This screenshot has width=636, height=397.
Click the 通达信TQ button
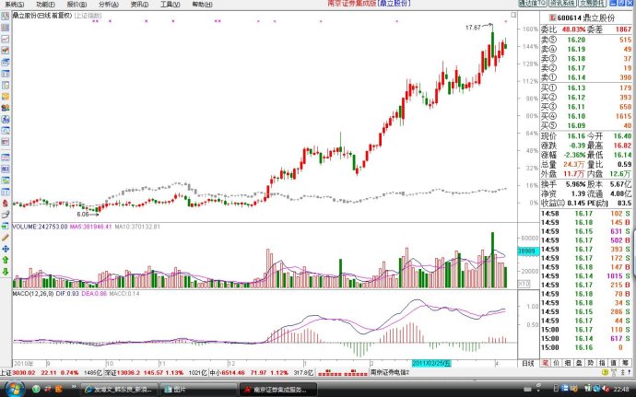tap(533, 5)
